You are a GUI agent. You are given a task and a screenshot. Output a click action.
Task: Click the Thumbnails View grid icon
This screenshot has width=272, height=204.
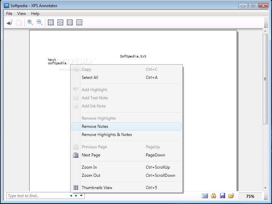(x=76, y=187)
